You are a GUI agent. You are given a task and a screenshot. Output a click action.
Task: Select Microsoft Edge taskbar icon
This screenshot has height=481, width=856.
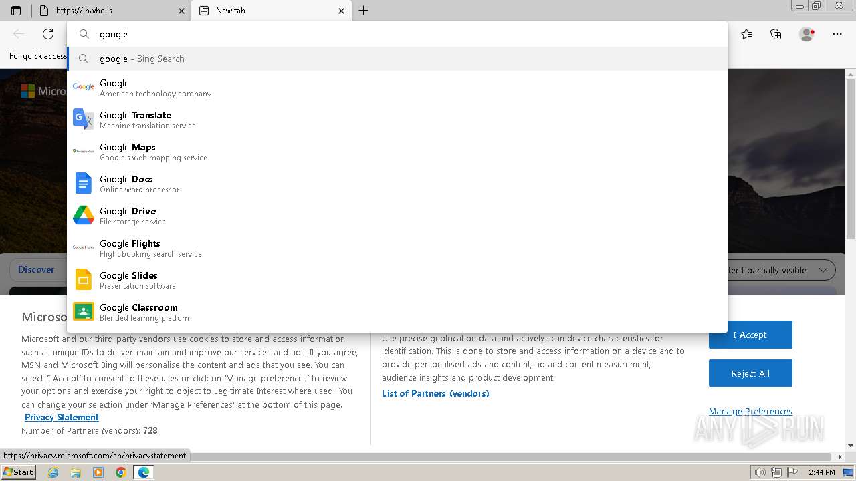(144, 472)
